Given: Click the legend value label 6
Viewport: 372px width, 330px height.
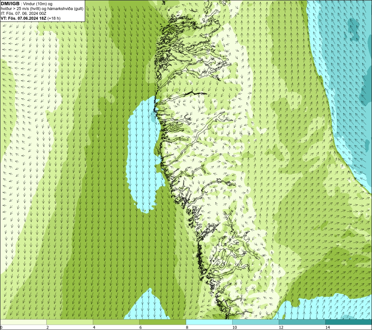Looking at the screenshot, I should point(141,328).
